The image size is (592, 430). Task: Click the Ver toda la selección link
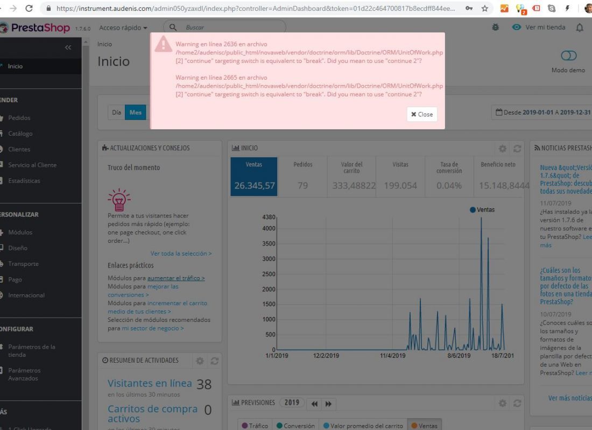pos(181,253)
